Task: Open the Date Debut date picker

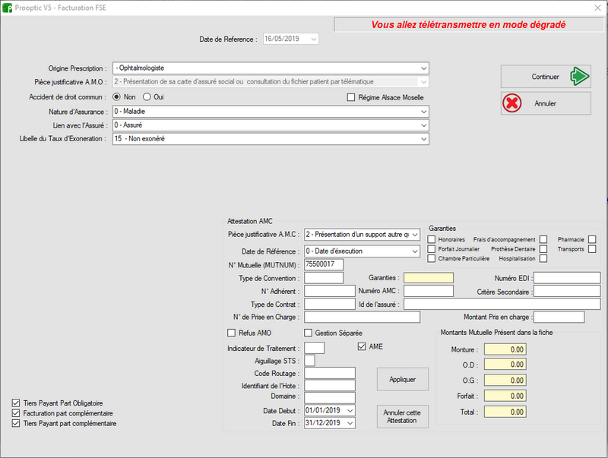Action: 350,410
